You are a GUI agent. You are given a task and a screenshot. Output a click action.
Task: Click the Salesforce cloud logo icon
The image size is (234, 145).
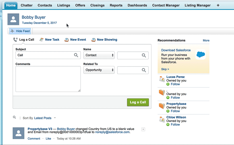[201, 55]
